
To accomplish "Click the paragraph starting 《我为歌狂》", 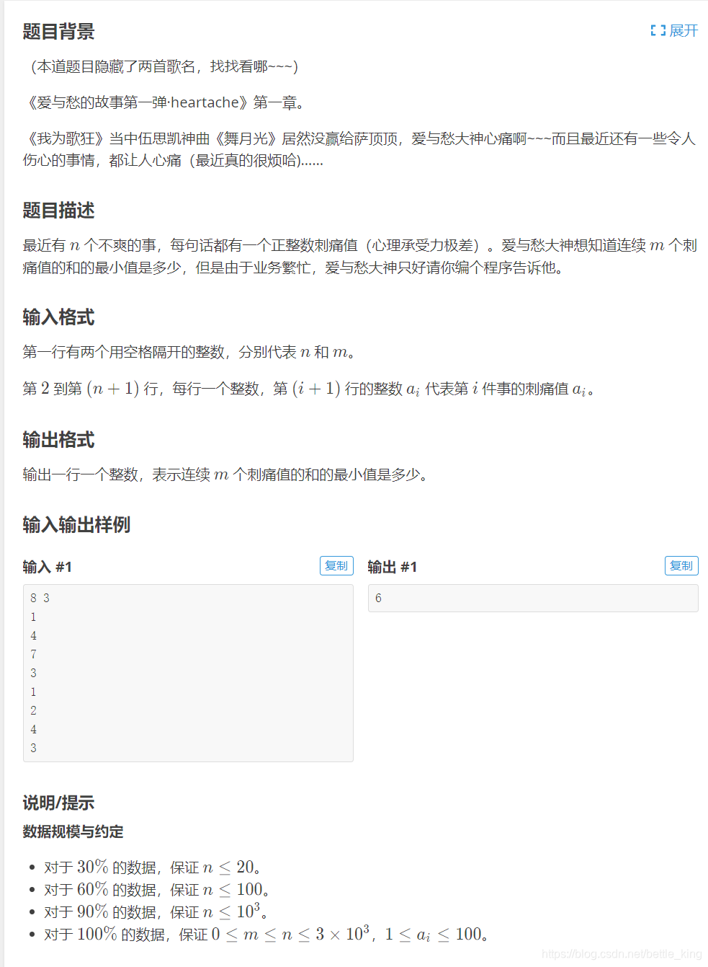I will (x=359, y=149).
